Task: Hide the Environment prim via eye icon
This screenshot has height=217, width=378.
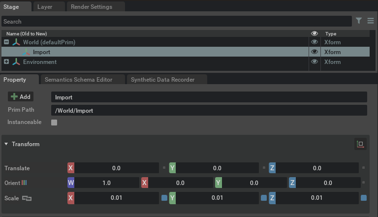Action: [x=315, y=62]
